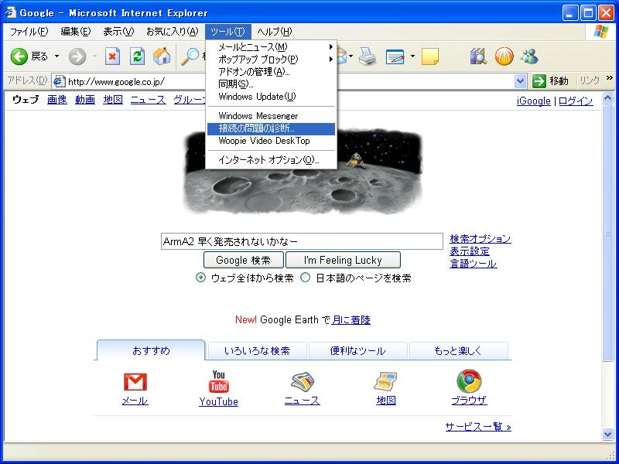Click the IE icon in title bar
The width and height of the screenshot is (619, 464).
coord(10,12)
